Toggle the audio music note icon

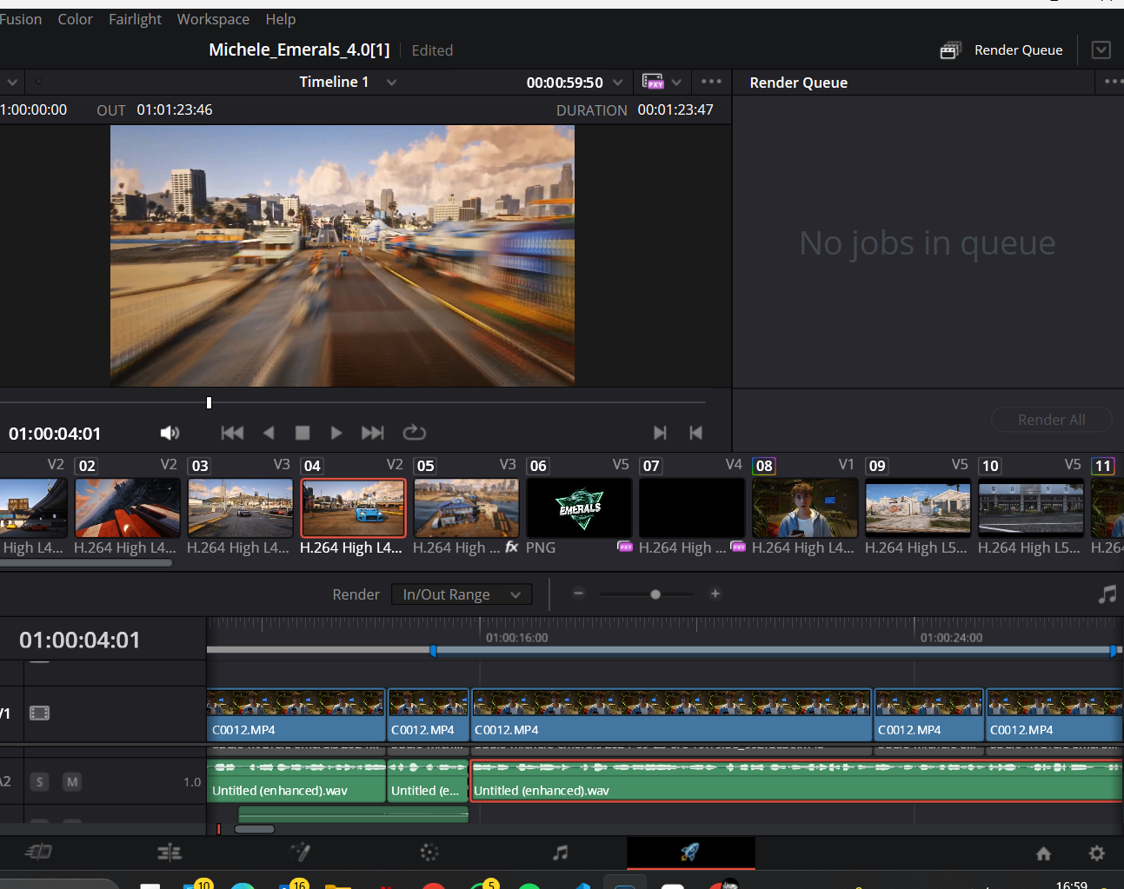coord(1107,594)
